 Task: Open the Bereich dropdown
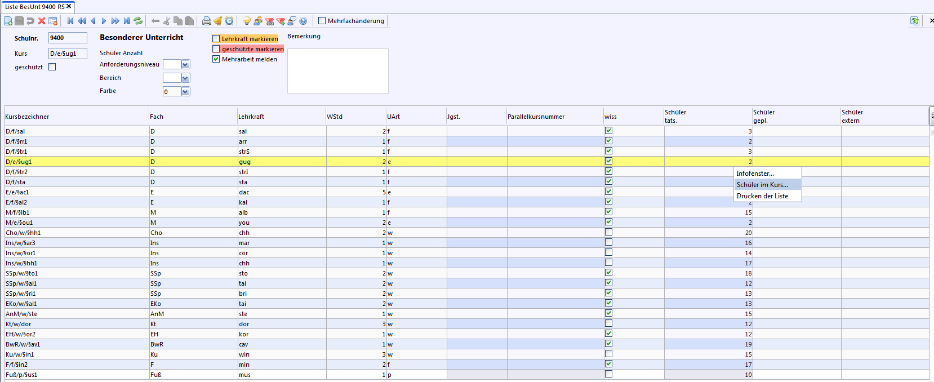pos(185,78)
